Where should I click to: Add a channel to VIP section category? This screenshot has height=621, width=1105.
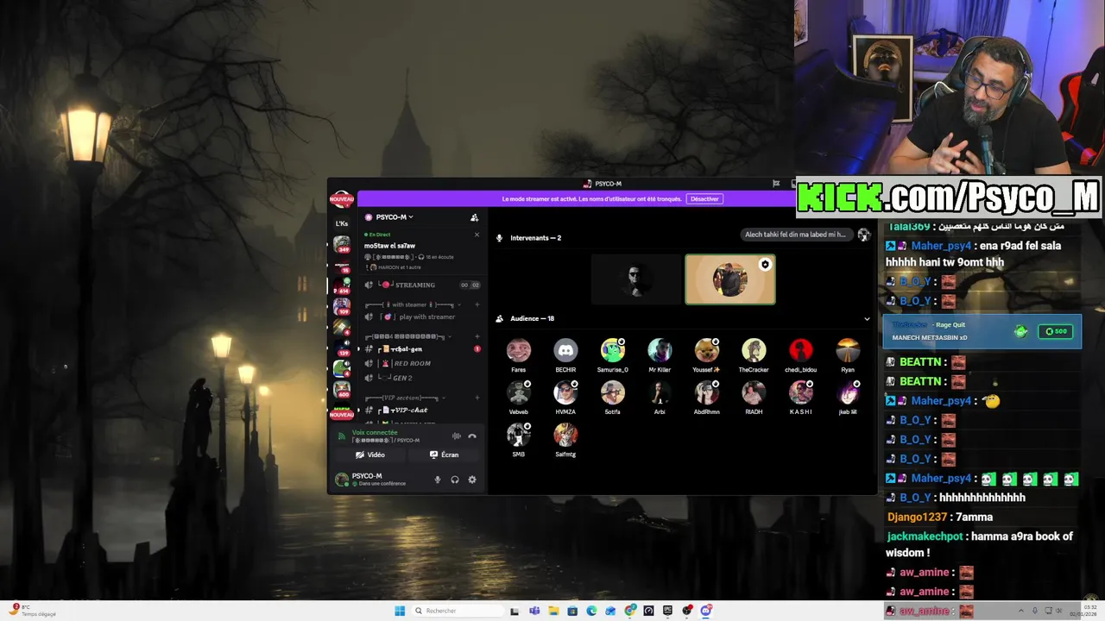point(477,398)
